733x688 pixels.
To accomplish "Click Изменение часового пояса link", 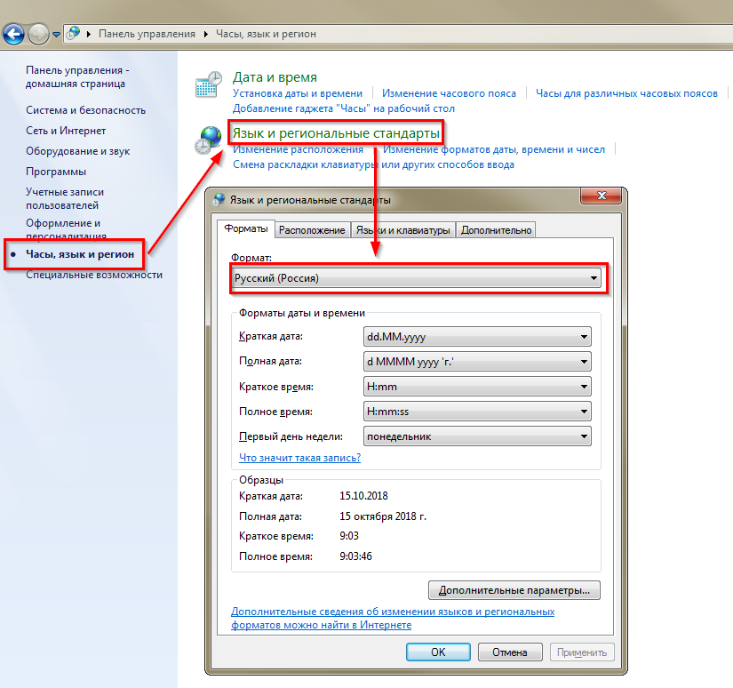I will tap(449, 93).
